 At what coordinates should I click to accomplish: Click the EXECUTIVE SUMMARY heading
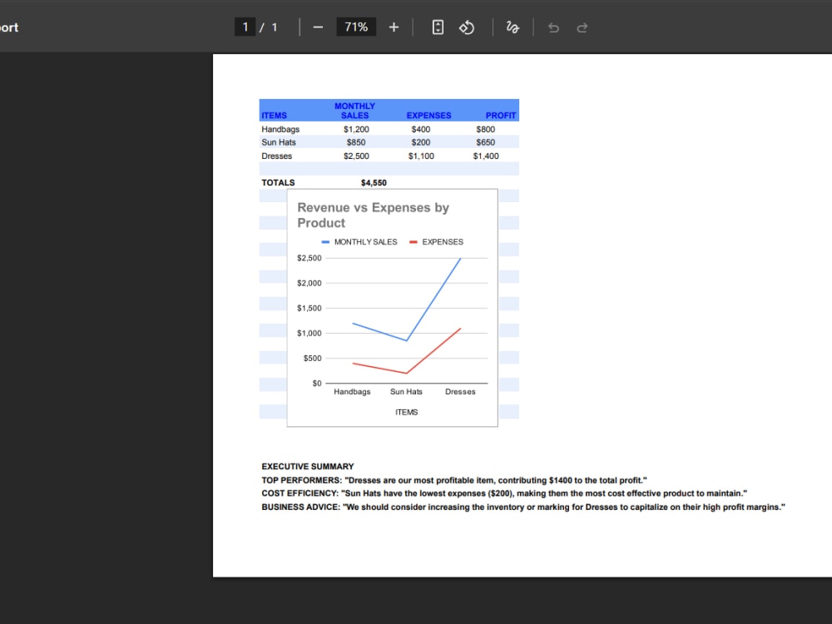[x=308, y=467]
